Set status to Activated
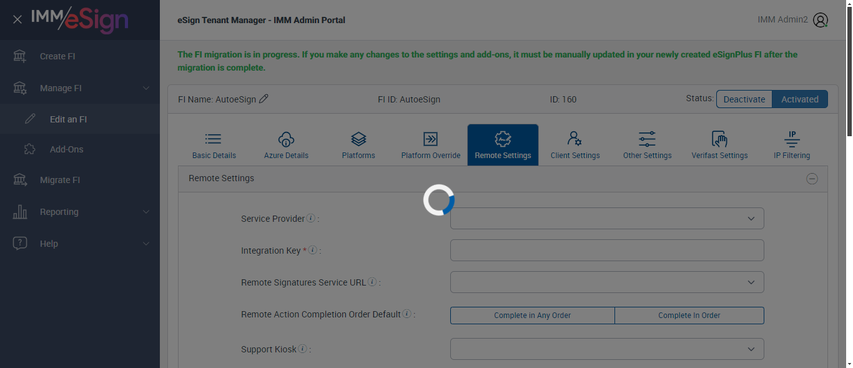 pos(800,99)
